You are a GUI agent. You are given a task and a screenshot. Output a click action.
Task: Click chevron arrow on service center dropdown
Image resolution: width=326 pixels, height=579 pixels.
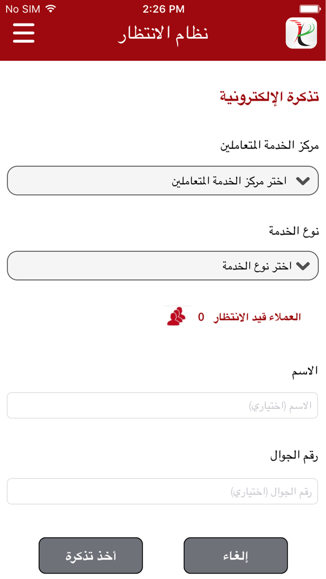click(x=303, y=181)
